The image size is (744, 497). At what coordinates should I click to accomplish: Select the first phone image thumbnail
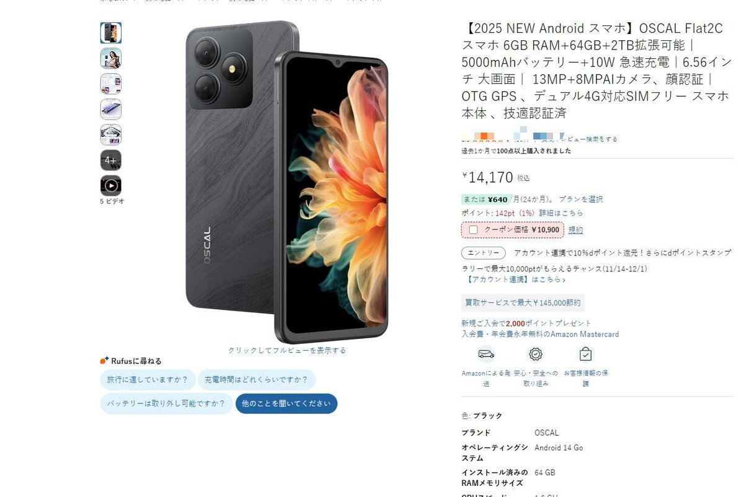[111, 33]
